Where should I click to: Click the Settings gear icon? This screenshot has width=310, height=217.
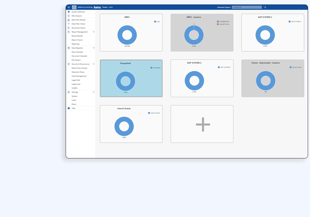tap(68, 92)
